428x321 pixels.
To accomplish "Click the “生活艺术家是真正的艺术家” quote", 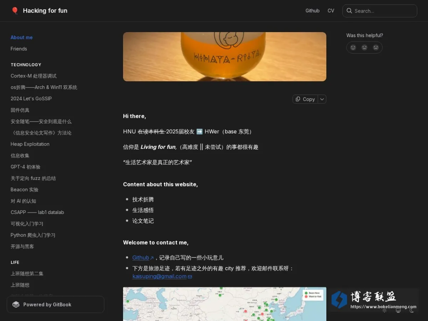I will 158,162.
